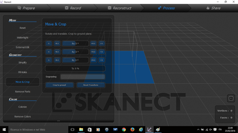Click Reset Transform button

91,85
